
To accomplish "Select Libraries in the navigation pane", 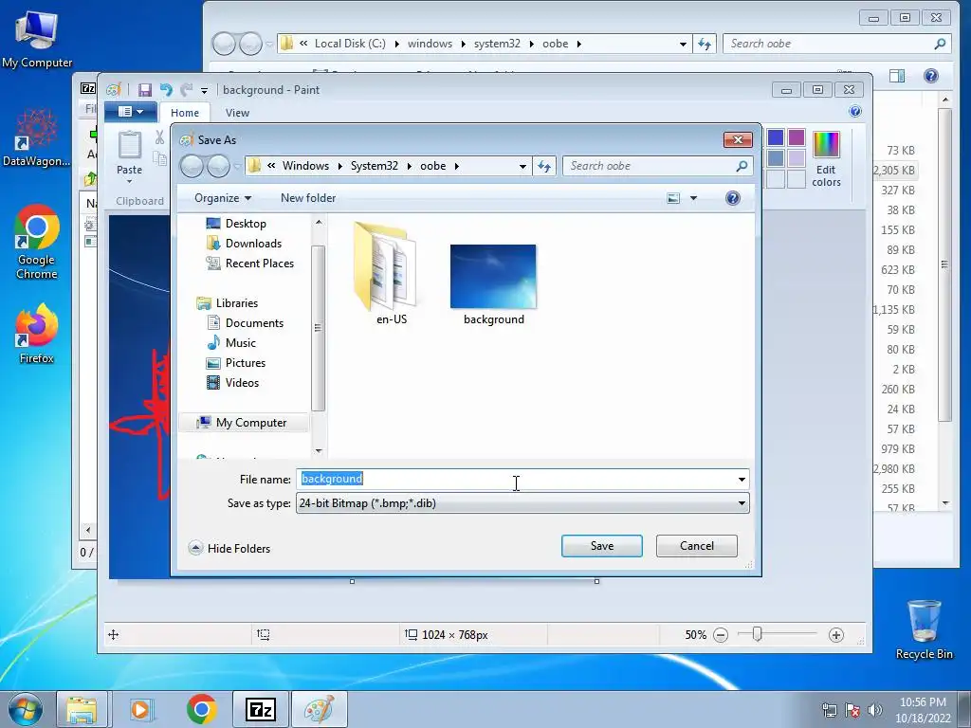I will pos(236,303).
